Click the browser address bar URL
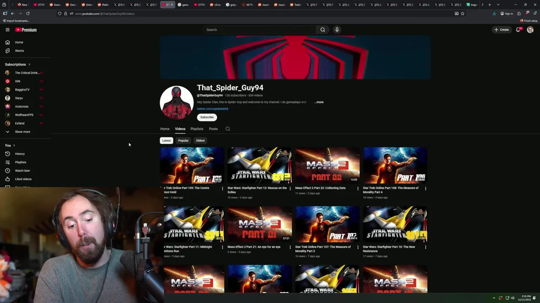This screenshot has height=303, width=540. click(105, 13)
